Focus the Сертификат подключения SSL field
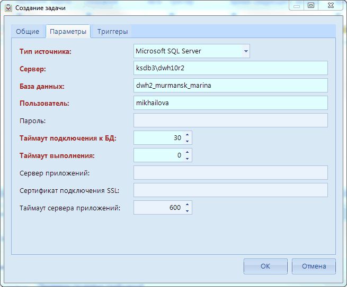Image resolution: width=347 pixels, height=287 pixels. [x=230, y=190]
